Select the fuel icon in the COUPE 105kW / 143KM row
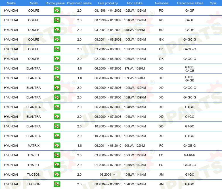The image size is (222, 189). [57, 59]
